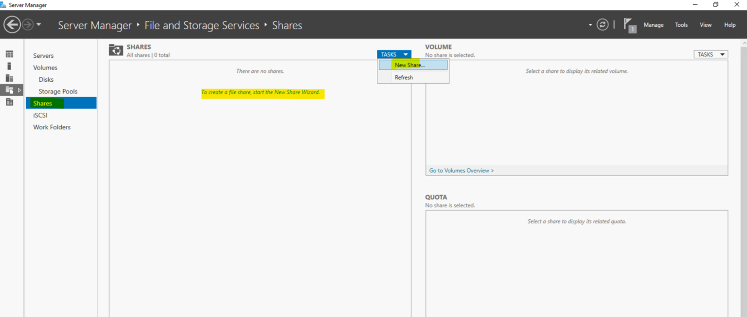Viewport: 747px width, 317px height.
Task: Open the Dashboard icon in the sidebar
Action: [x=10, y=53]
